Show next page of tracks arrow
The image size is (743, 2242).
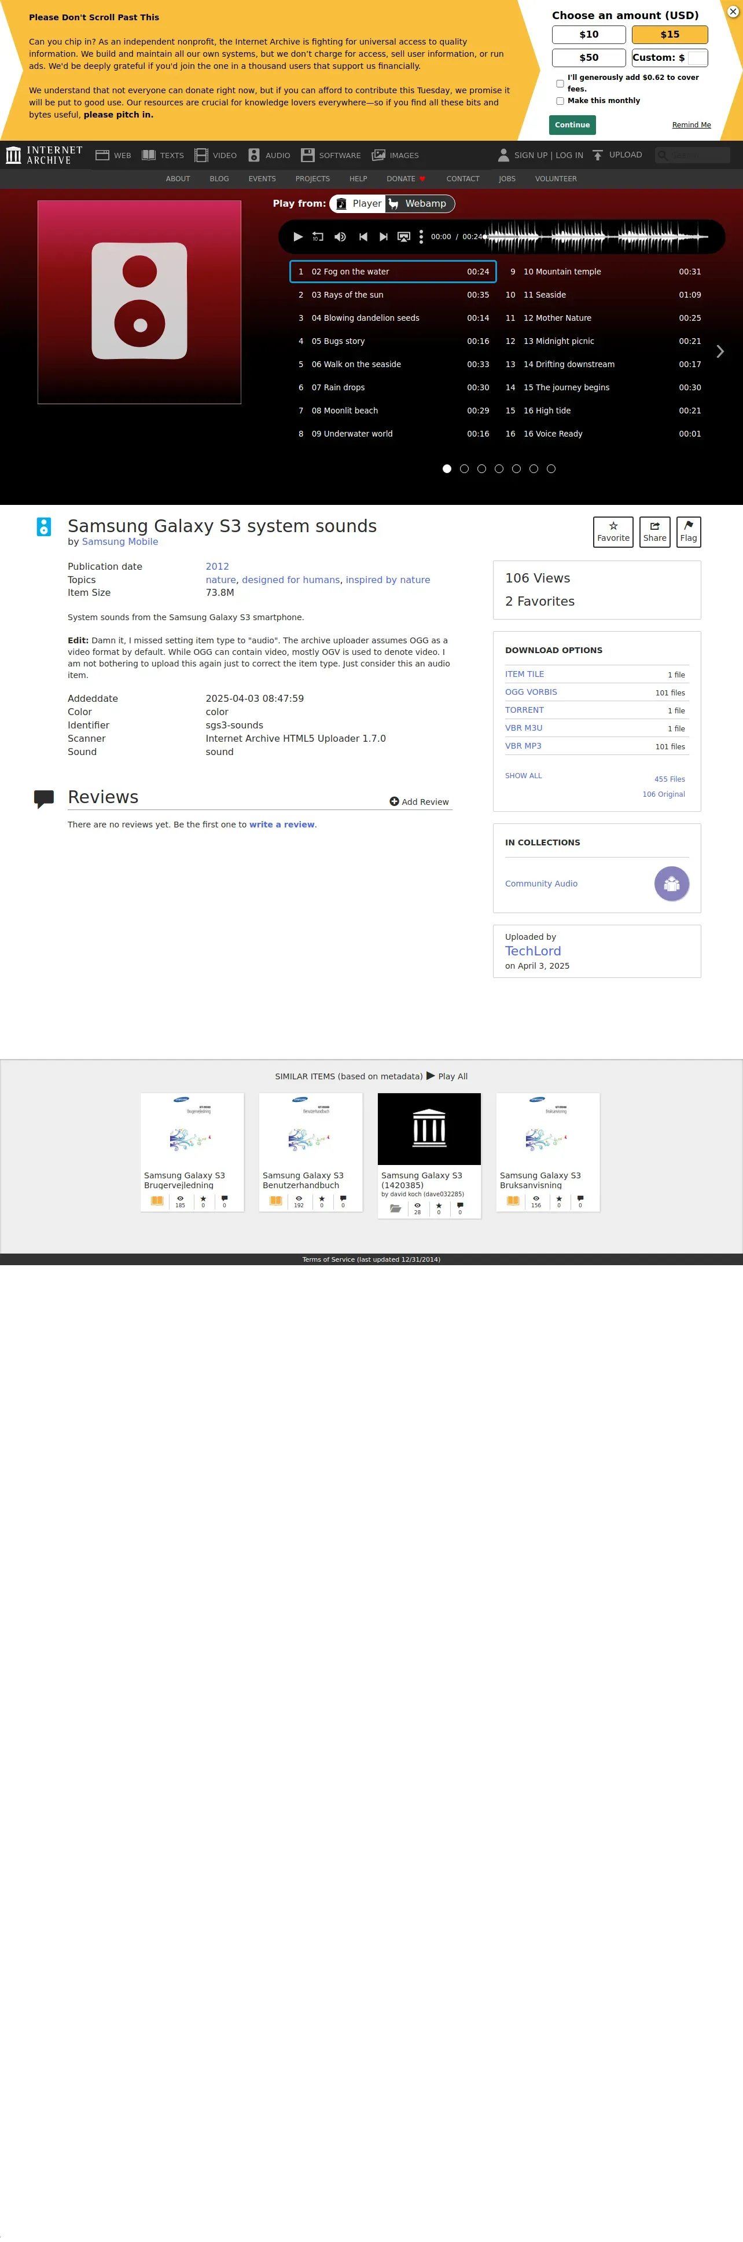tap(719, 351)
